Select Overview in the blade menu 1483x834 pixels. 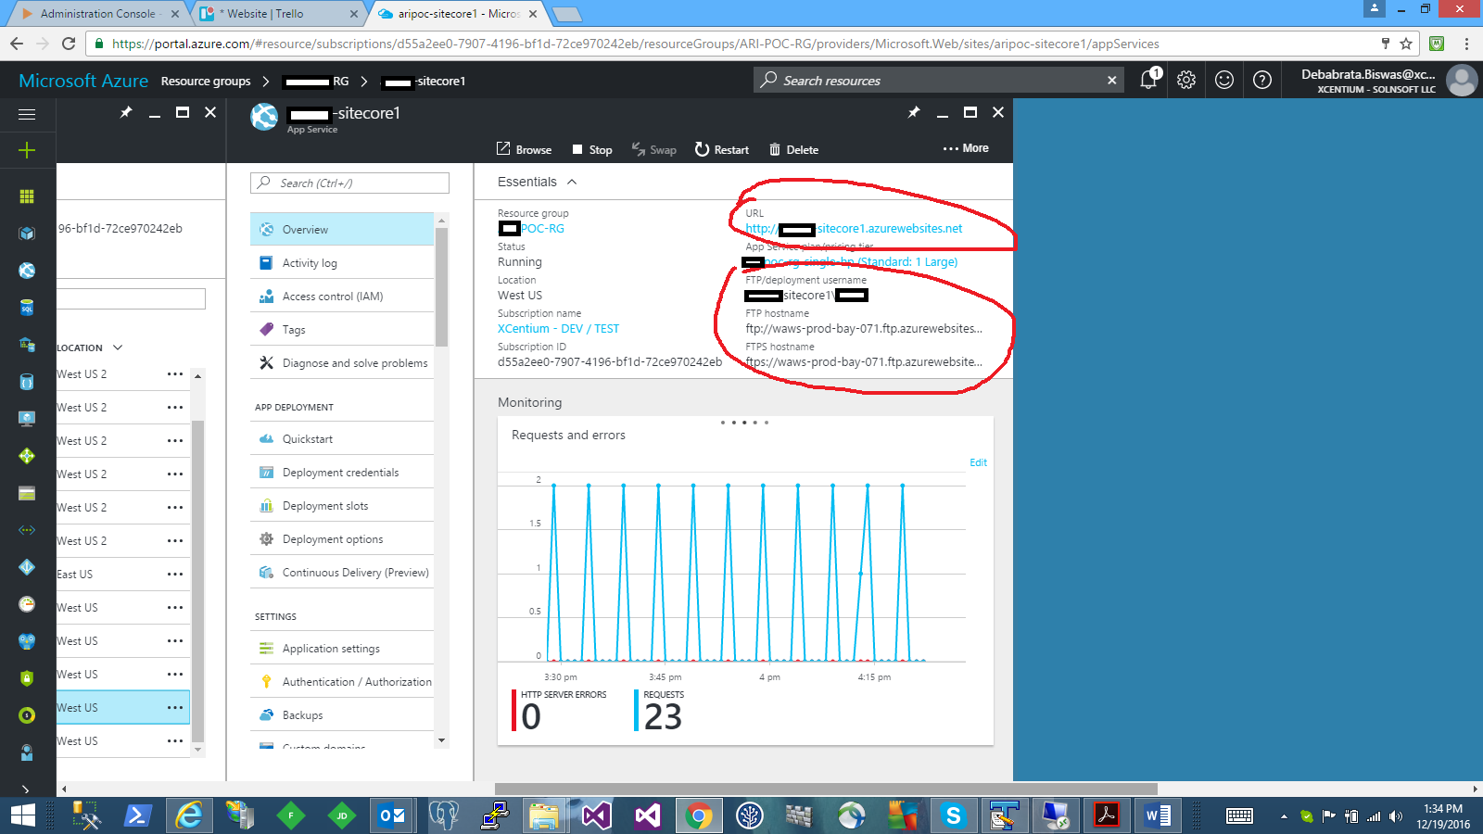342,229
